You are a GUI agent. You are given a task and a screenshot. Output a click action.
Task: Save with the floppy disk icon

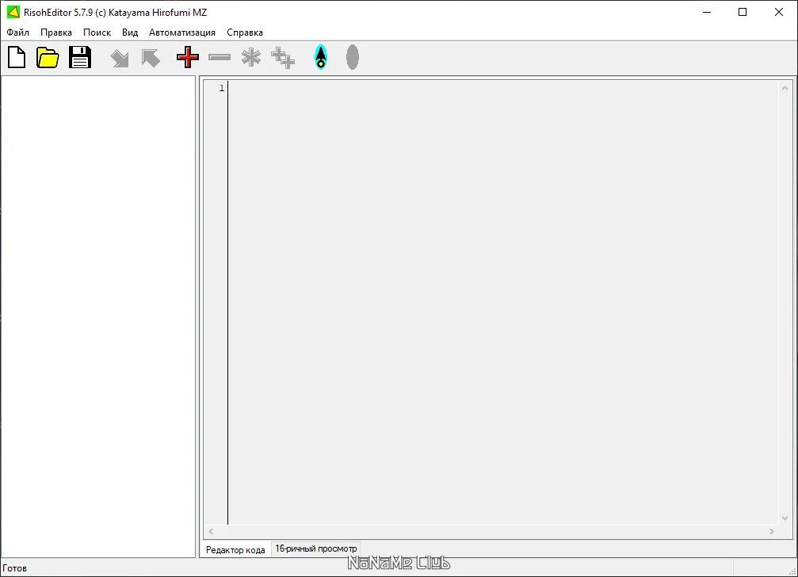tap(80, 57)
